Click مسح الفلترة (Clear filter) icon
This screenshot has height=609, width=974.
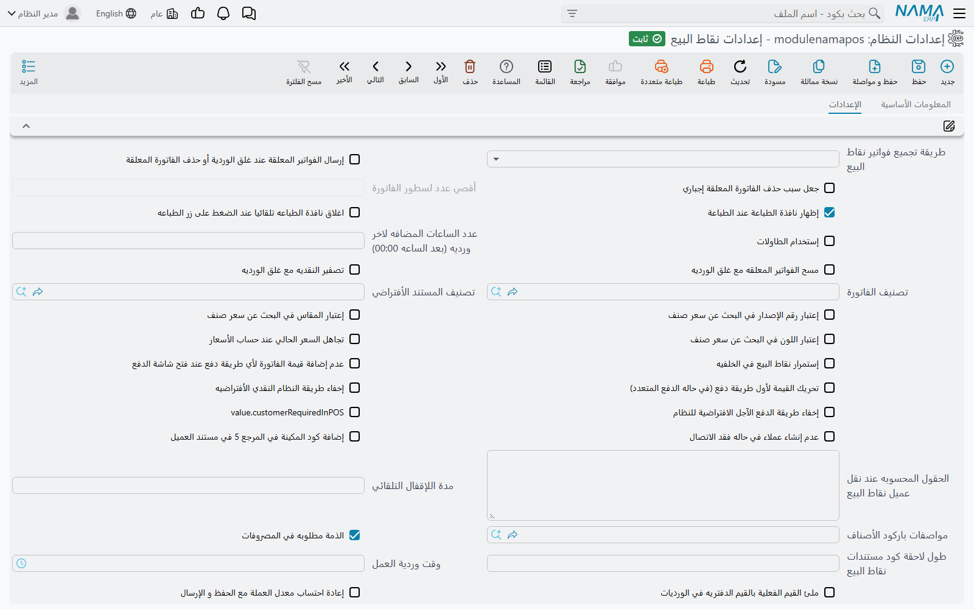pos(304,66)
